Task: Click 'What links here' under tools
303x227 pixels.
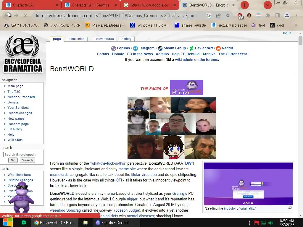Action: point(19,175)
